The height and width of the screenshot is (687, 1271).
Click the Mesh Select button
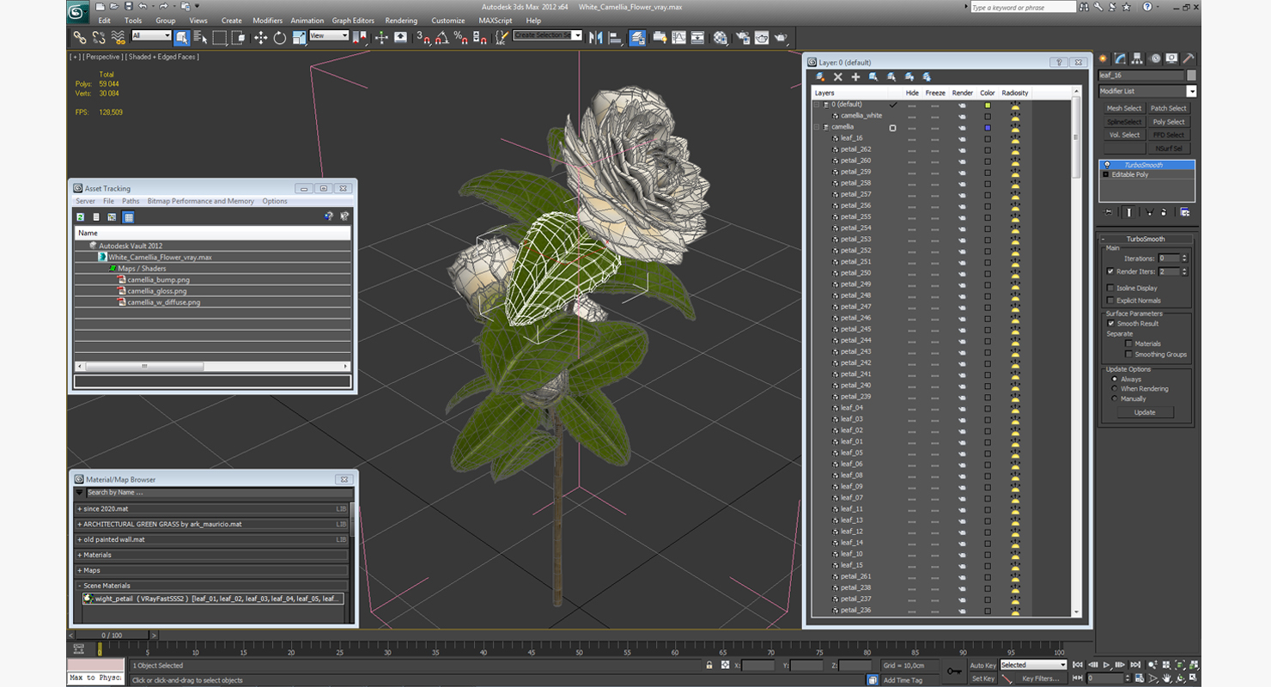pyautogui.click(x=1124, y=108)
